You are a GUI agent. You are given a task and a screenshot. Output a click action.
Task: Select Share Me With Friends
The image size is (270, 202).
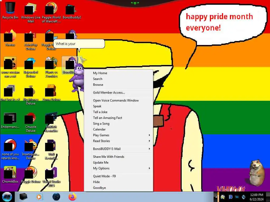(122, 157)
